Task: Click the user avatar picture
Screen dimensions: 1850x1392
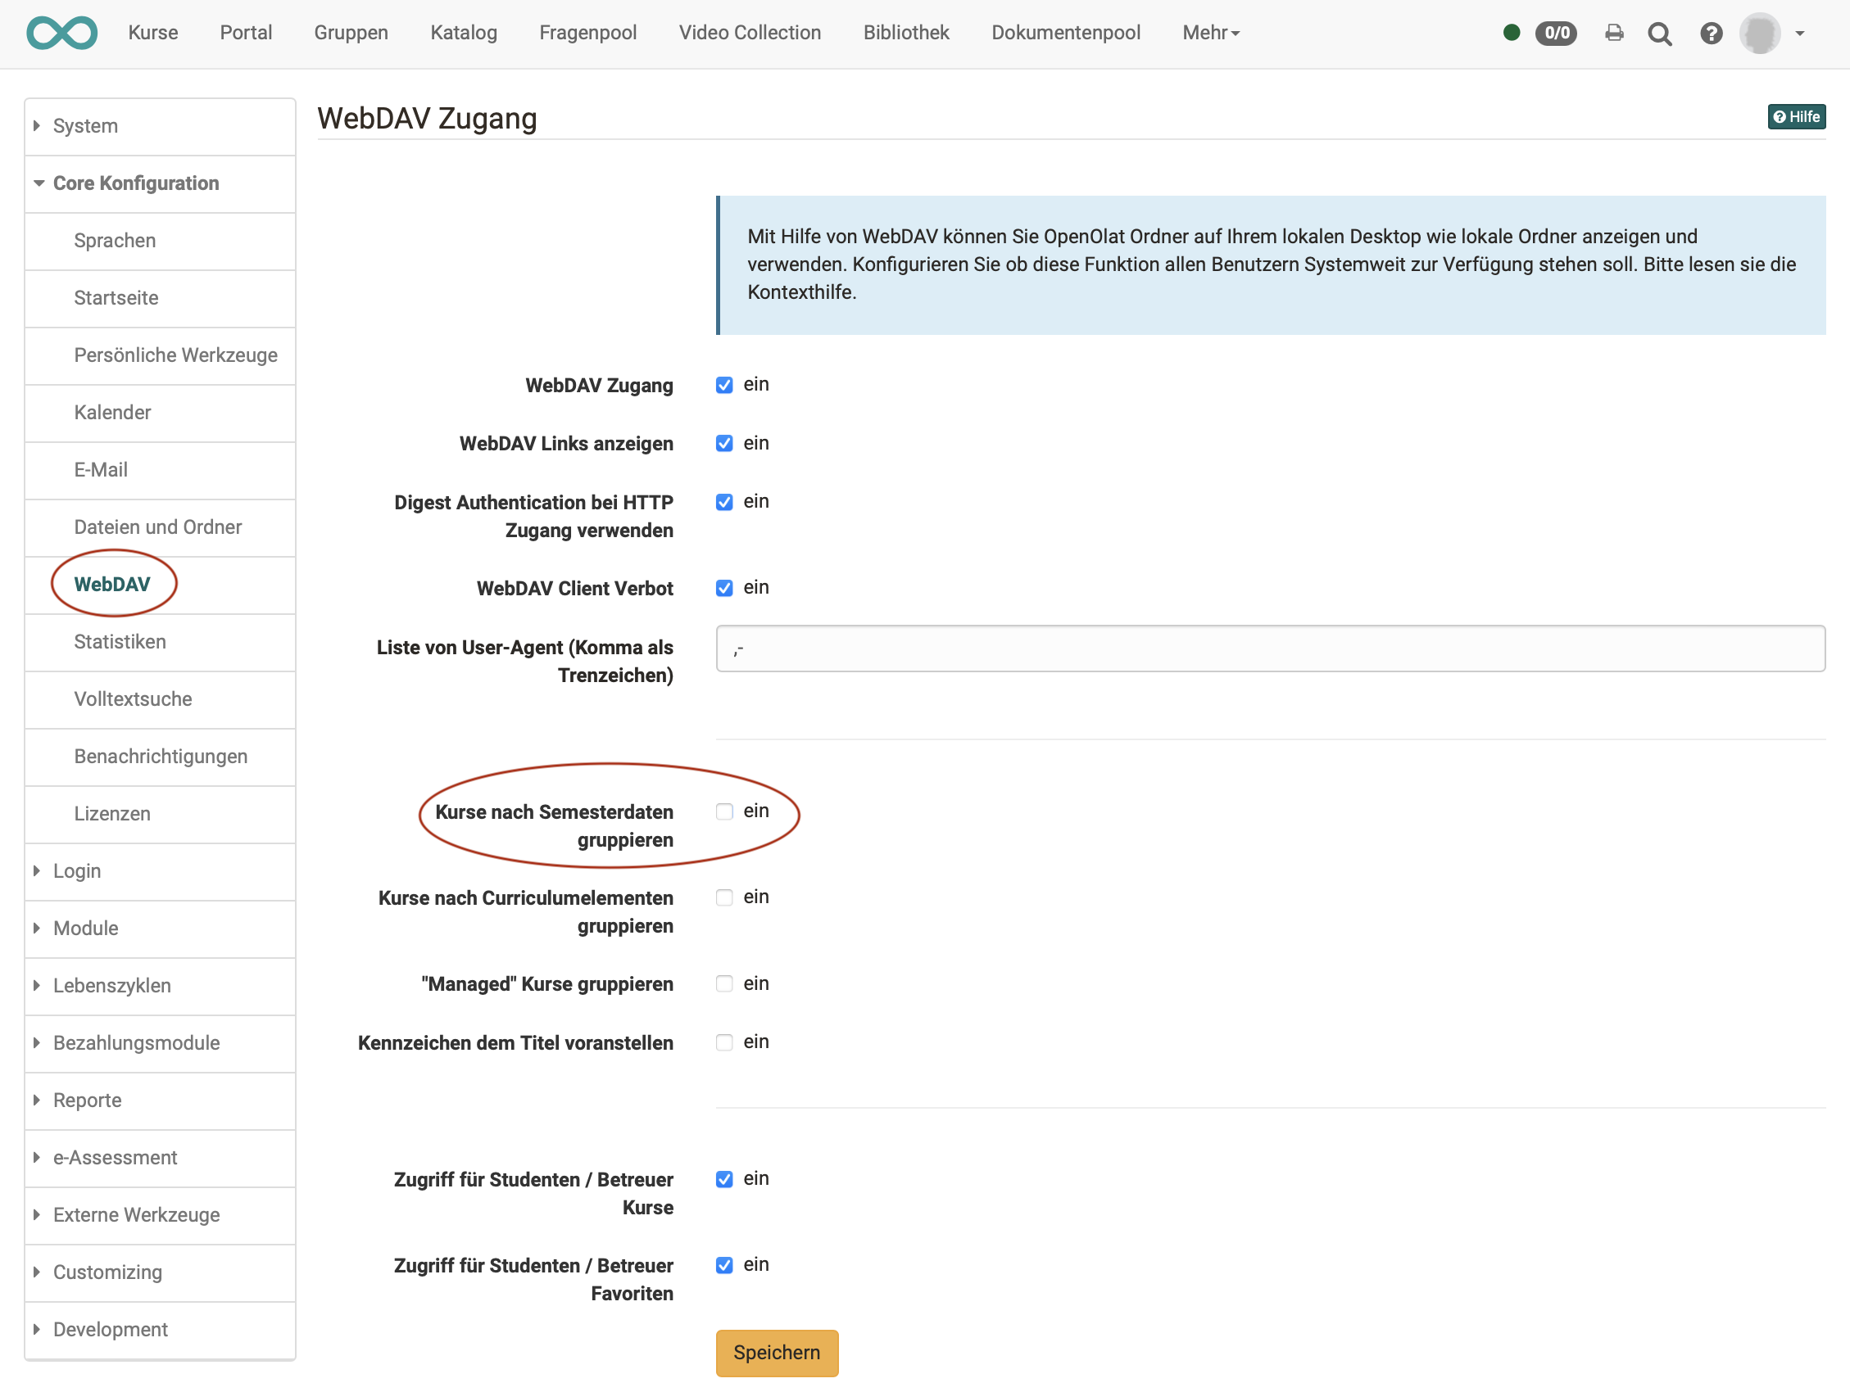Action: pyautogui.click(x=1759, y=34)
